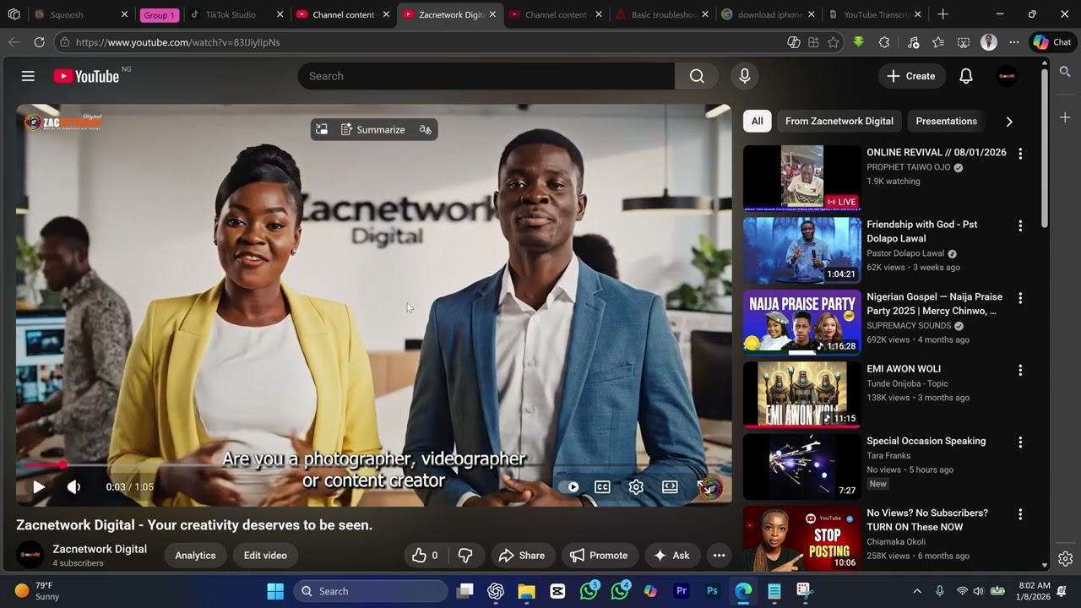Open the green download manager extension icon
The width and height of the screenshot is (1081, 608).
click(859, 42)
